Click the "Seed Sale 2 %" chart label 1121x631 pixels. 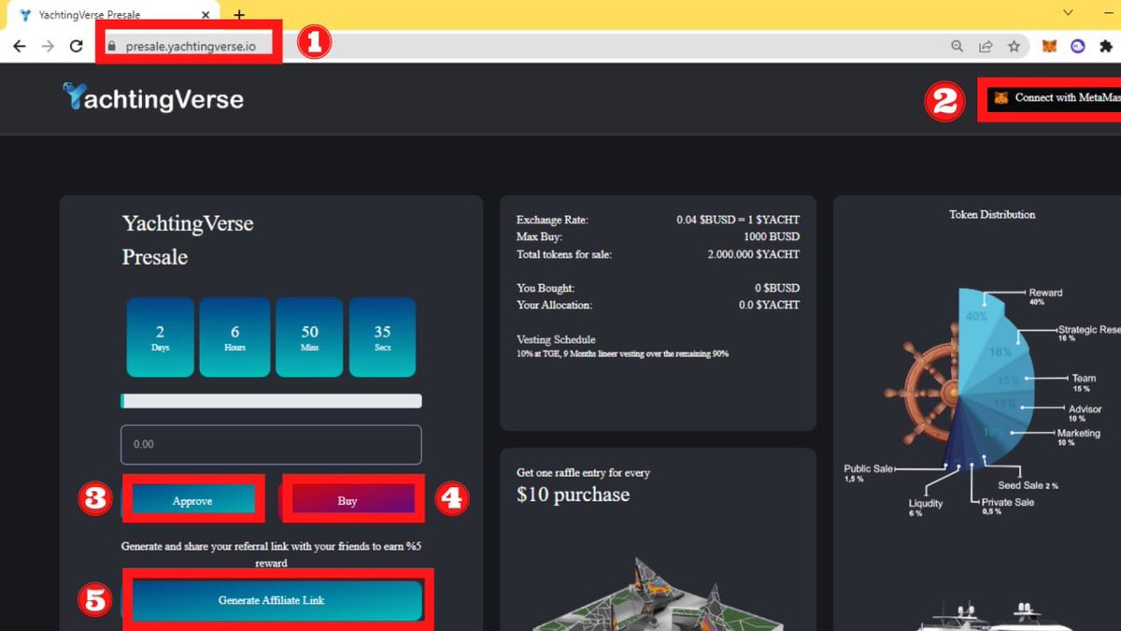coord(1028,485)
